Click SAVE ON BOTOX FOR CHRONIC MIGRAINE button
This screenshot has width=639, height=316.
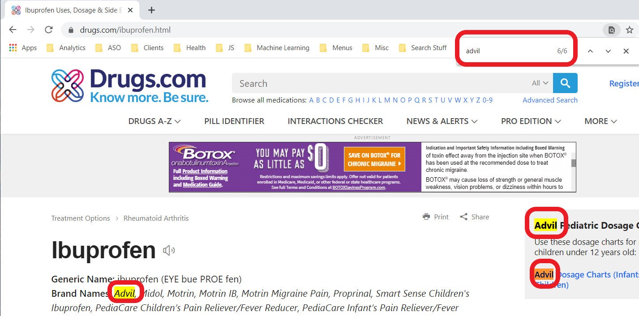(374, 159)
